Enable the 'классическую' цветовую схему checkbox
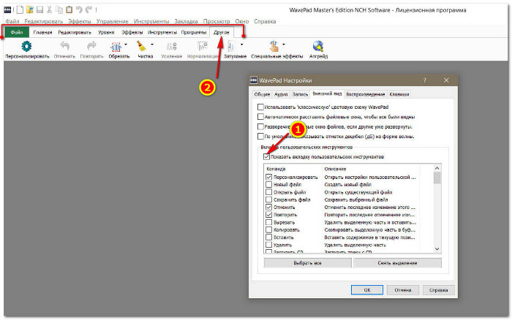Screen dimensions: 512x320 [260, 107]
